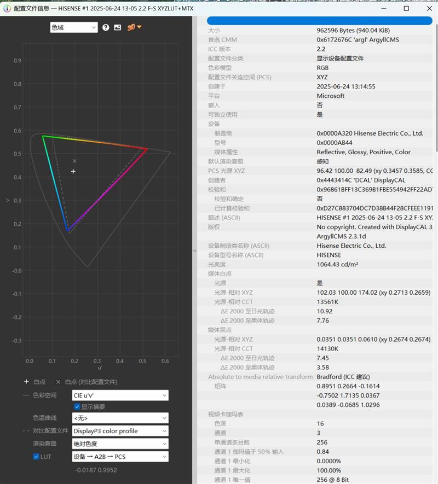The height and width of the screenshot is (484, 438).
Task: Maximize the profile information window
Action: point(406,9)
